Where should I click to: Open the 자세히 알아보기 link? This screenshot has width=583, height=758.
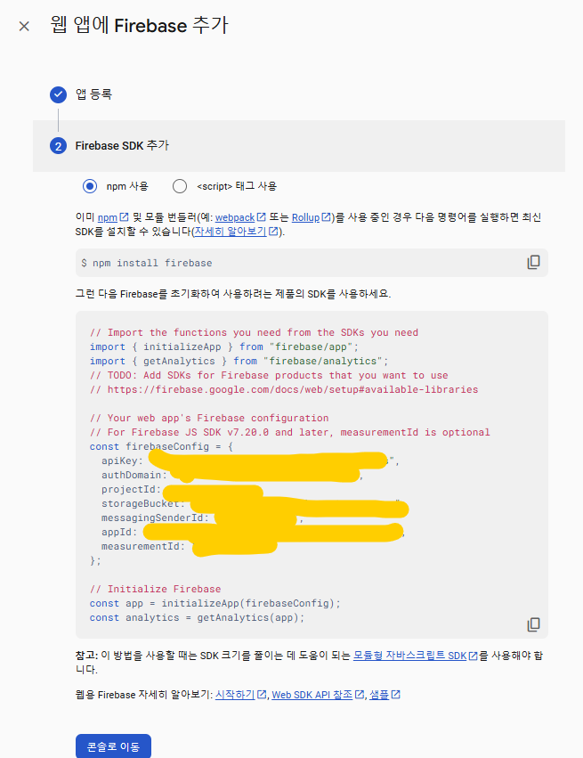coord(236,232)
